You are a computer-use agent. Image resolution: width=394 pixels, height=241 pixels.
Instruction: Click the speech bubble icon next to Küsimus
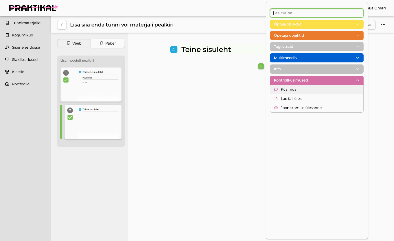276,89
